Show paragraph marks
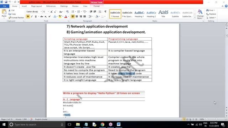Viewport: 228px width, 128px height. point(105,12)
